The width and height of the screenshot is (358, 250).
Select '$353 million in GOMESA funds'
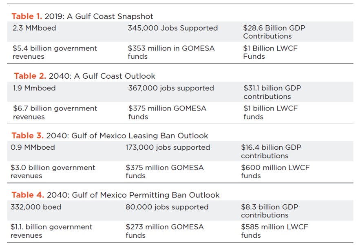[171, 52]
